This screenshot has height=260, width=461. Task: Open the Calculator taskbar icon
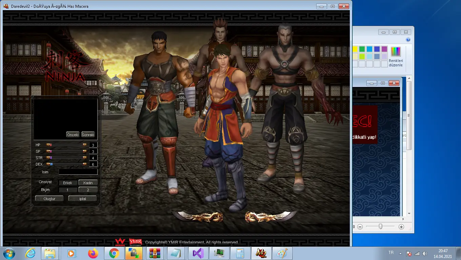tap(240, 253)
